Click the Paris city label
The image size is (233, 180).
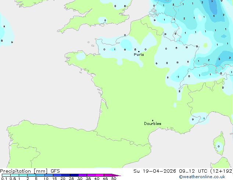point(139,54)
